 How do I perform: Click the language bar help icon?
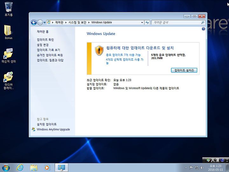[x=222, y=160]
